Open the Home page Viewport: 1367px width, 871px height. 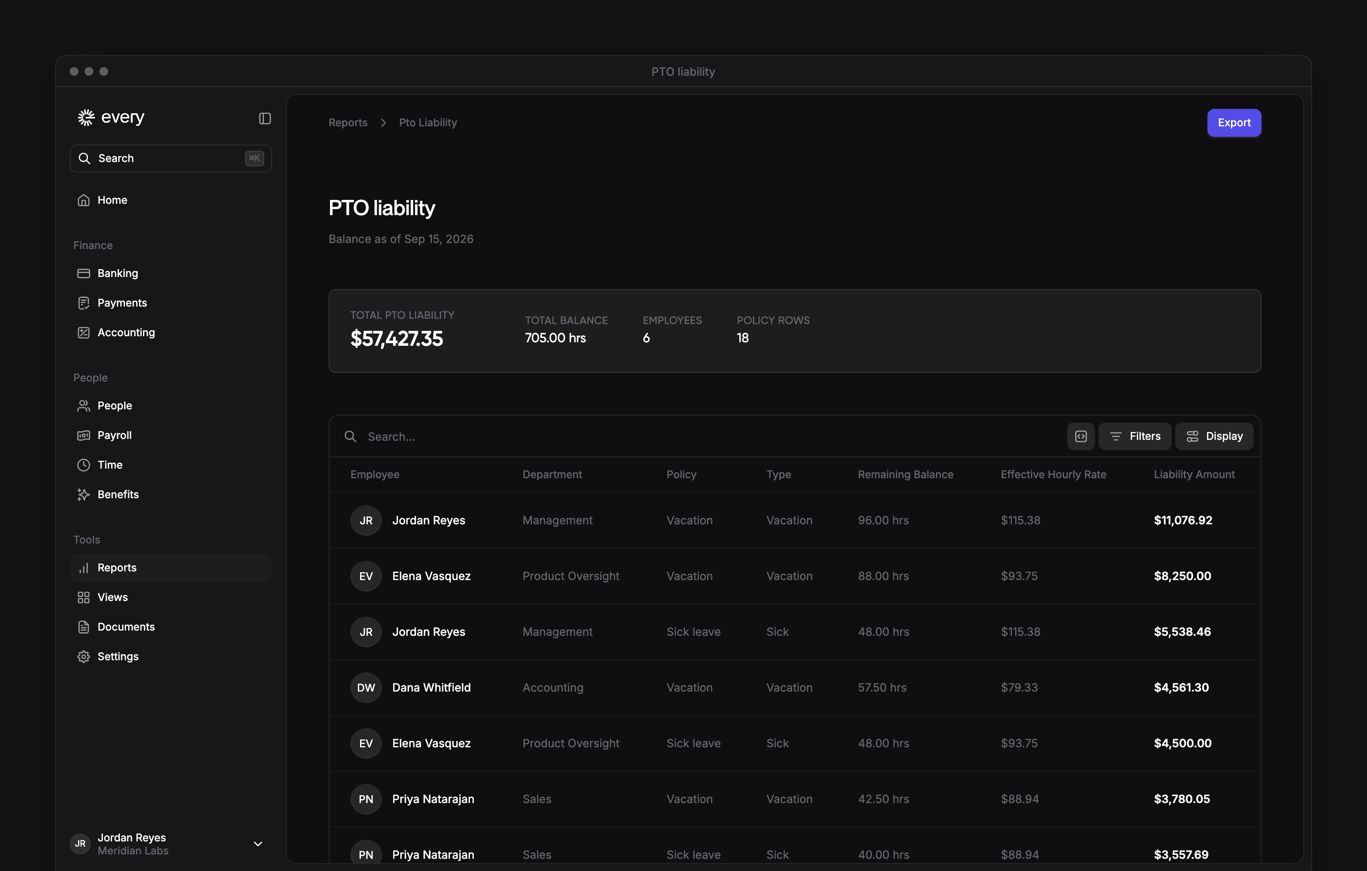(x=170, y=200)
